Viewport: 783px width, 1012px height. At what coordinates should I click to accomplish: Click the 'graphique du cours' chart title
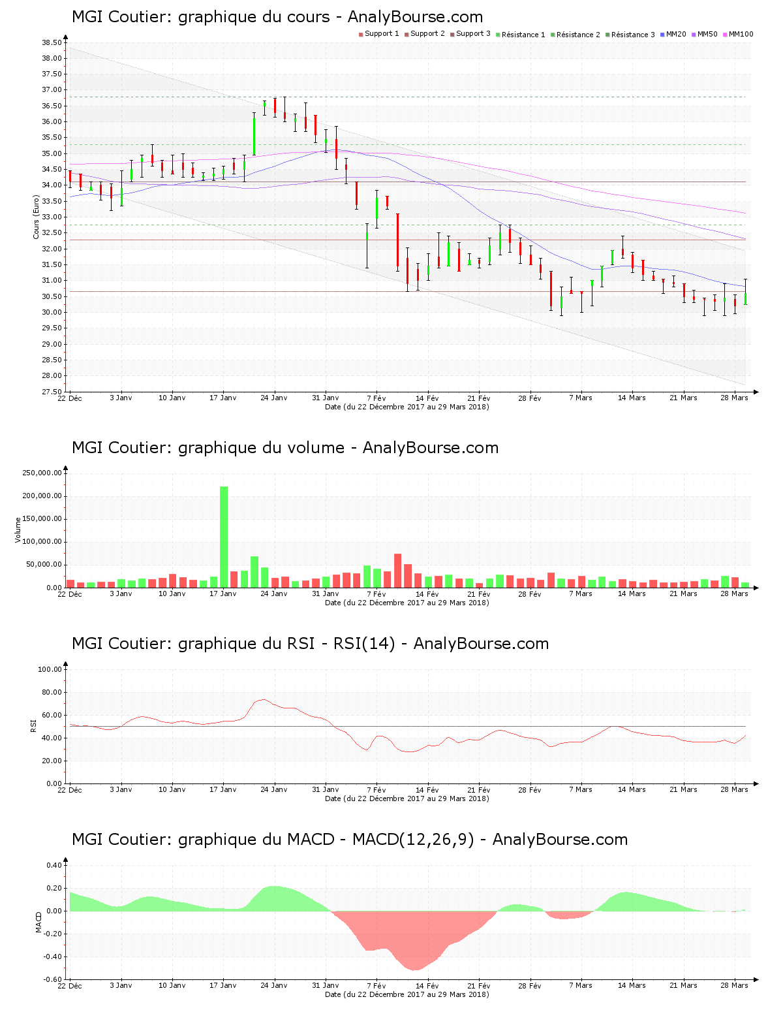point(277,17)
